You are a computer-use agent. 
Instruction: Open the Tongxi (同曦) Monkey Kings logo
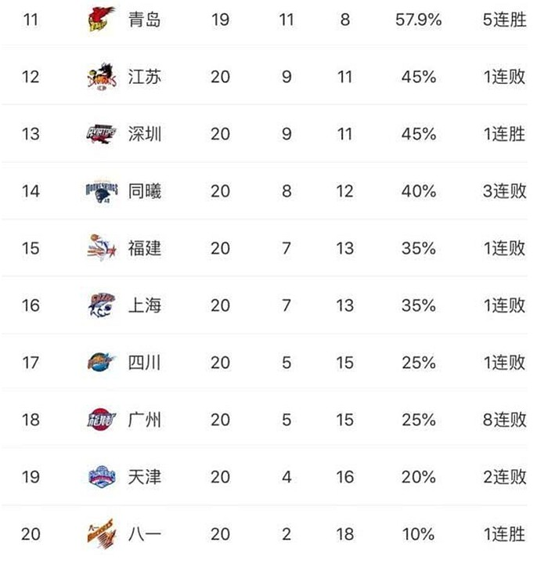click(x=102, y=191)
